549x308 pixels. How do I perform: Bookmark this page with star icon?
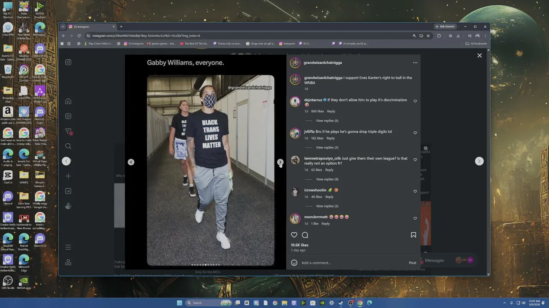point(428,36)
